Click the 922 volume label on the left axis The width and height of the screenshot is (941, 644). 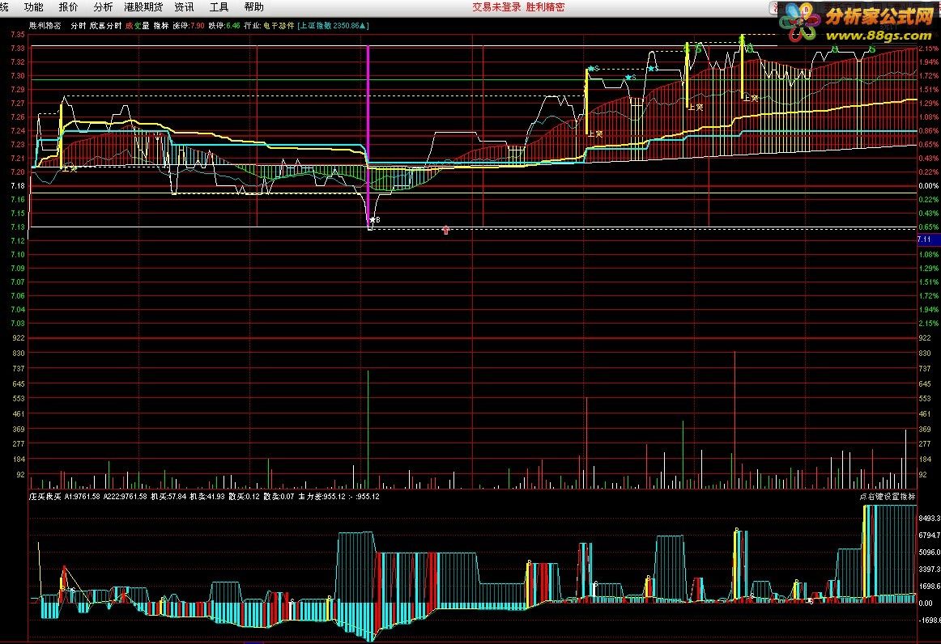click(18, 338)
